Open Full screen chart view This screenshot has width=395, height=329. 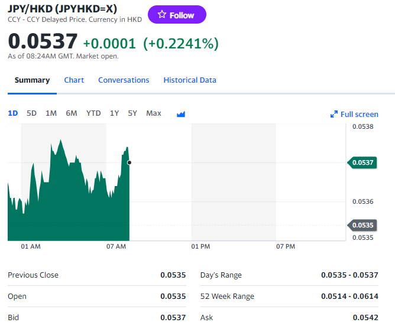(354, 114)
